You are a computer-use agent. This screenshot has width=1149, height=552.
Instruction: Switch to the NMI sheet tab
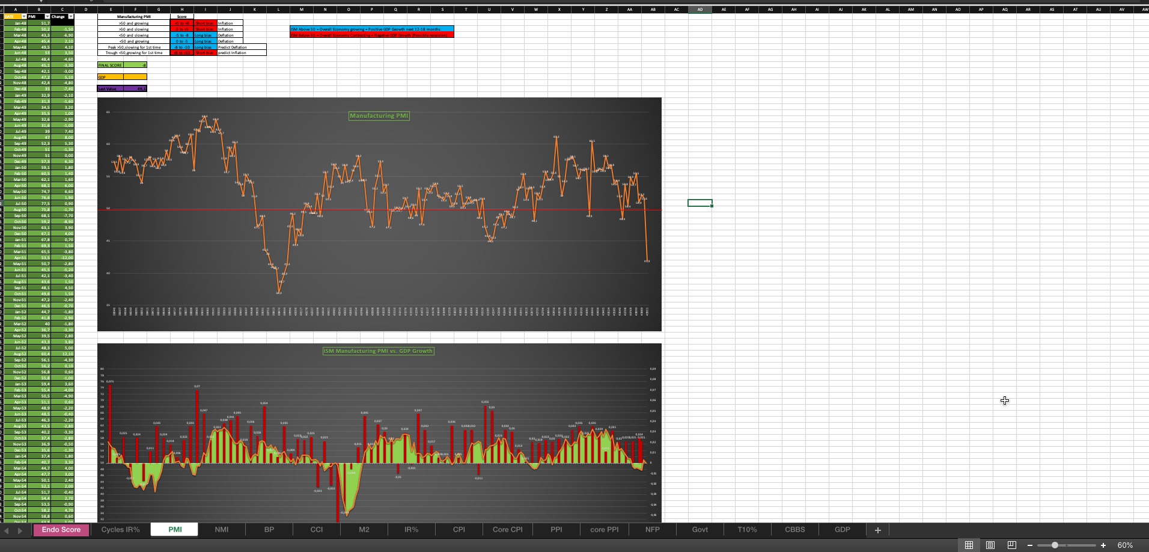pos(222,530)
